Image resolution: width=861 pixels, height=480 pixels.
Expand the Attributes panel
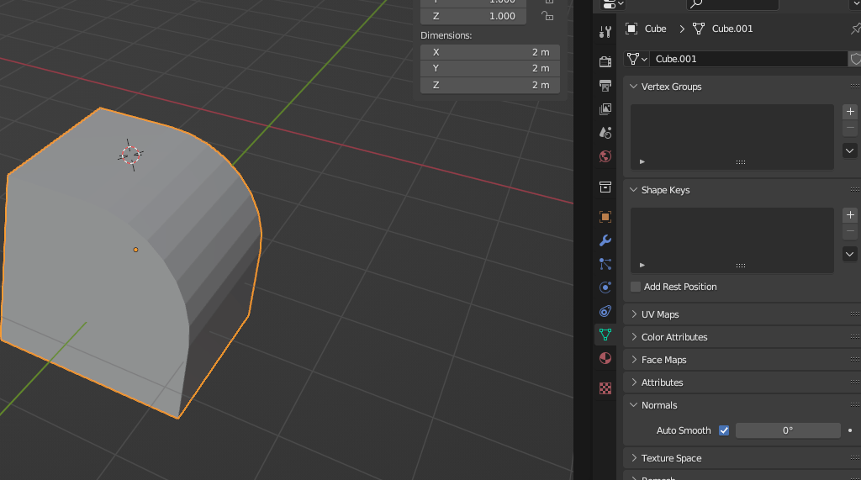tap(634, 382)
